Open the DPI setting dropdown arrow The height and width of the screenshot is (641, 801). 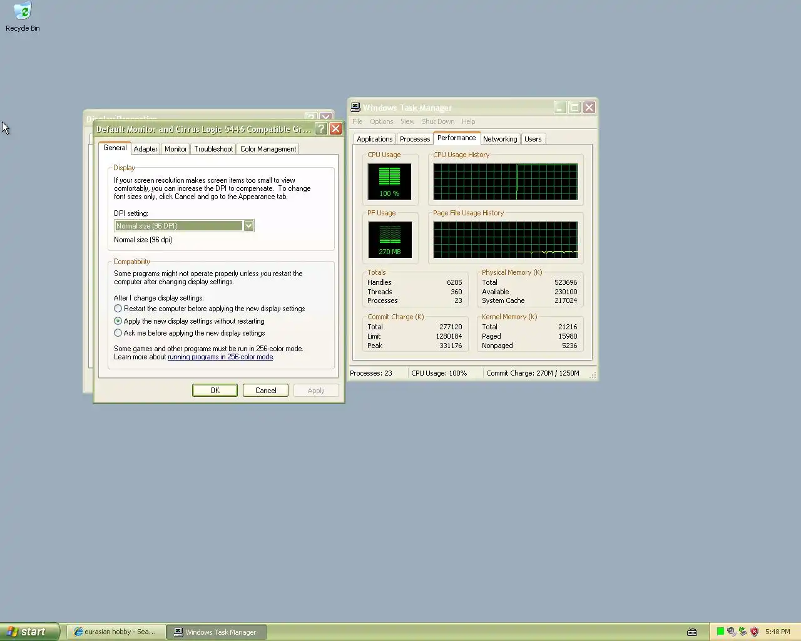[x=248, y=226]
